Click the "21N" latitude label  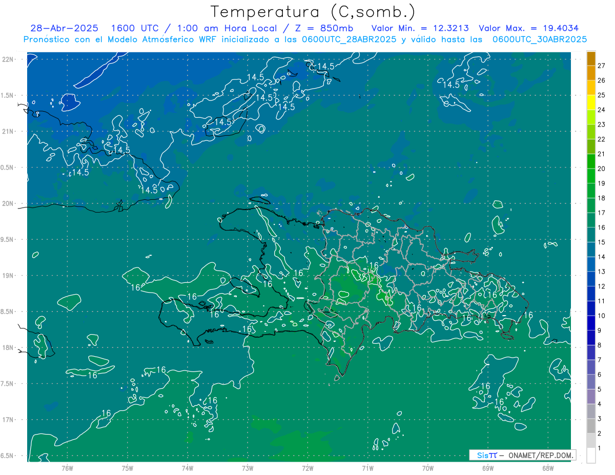[7, 131]
